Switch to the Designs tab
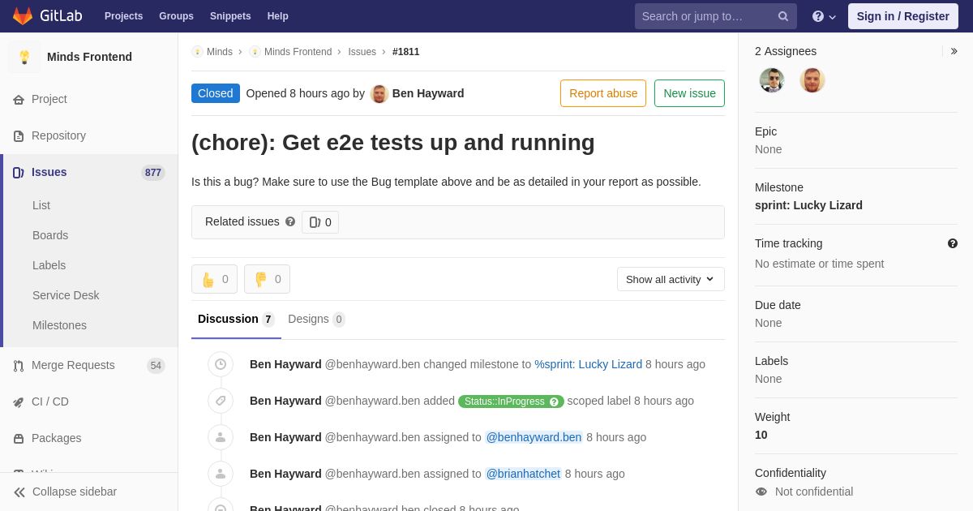The width and height of the screenshot is (973, 511). pyautogui.click(x=316, y=320)
